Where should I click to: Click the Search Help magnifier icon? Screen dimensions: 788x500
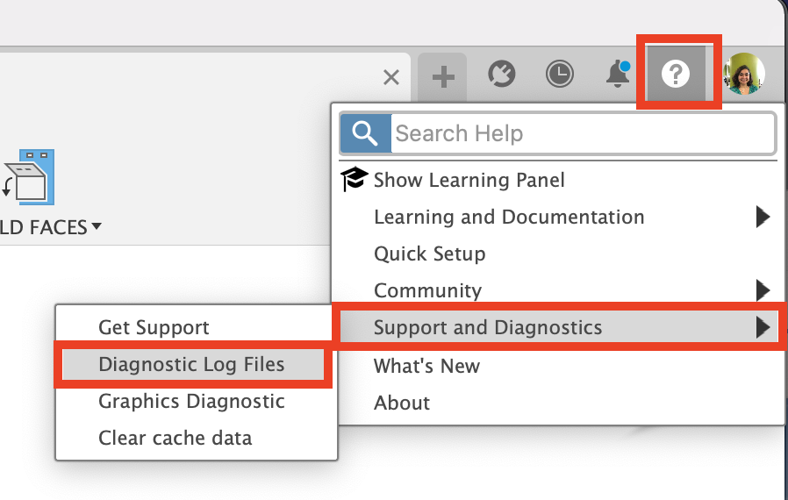[x=365, y=133]
